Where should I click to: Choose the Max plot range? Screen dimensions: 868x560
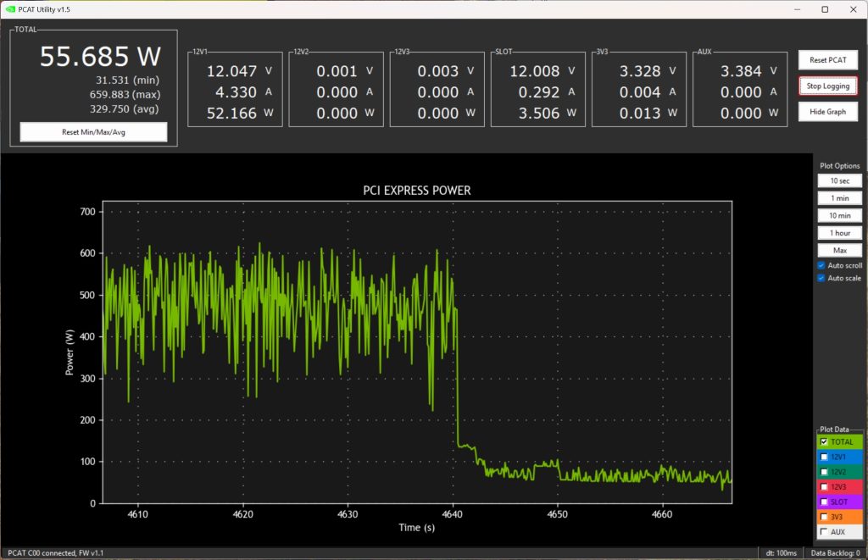[839, 250]
